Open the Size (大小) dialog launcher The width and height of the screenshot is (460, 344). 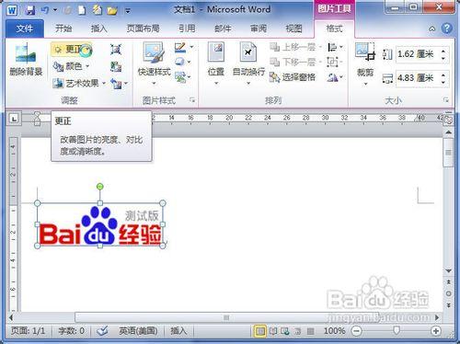tap(446, 100)
